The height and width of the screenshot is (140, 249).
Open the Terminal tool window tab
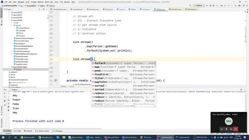coord(28,131)
